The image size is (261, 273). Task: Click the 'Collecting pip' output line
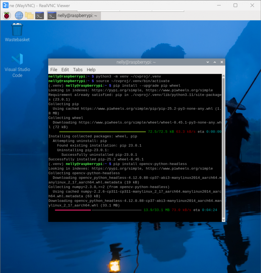pyautogui.click(x=64, y=104)
